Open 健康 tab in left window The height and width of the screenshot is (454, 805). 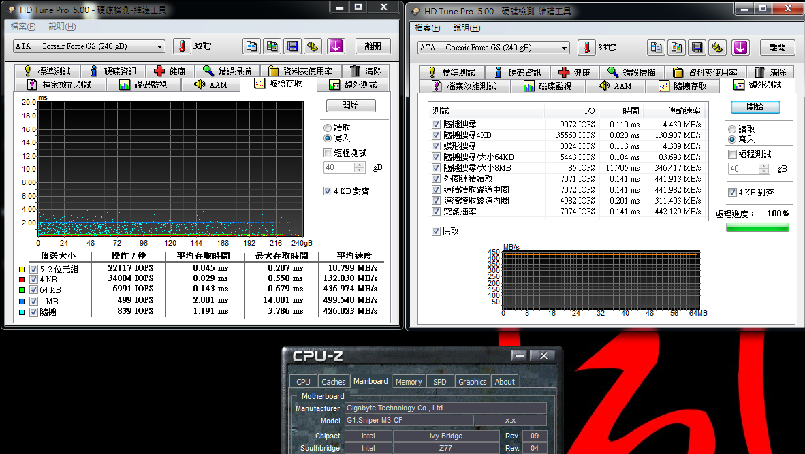pyautogui.click(x=170, y=71)
